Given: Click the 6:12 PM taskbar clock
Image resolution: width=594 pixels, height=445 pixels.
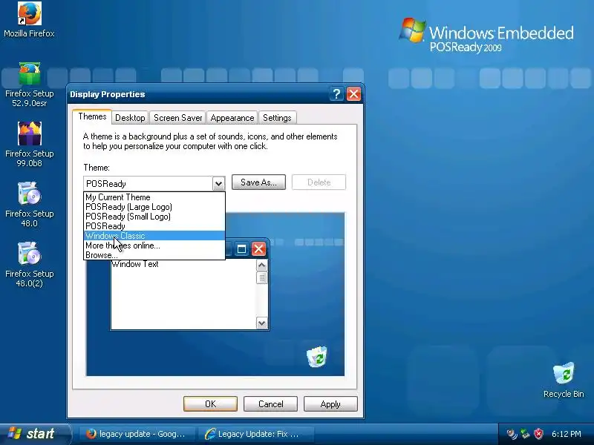Looking at the screenshot, I should click(566, 434).
